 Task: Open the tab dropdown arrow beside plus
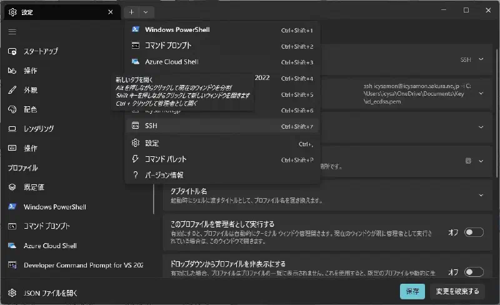pyautogui.click(x=146, y=12)
